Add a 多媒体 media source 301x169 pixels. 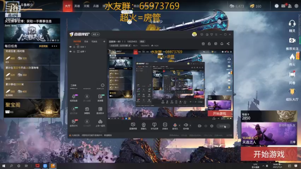tap(165, 126)
